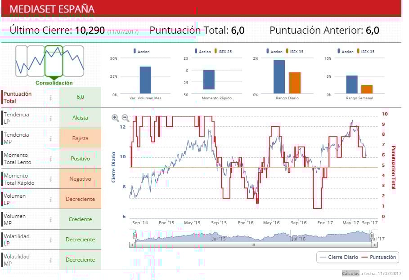Toggle Puntuación series in legend
409x280 pixels.
click(378, 257)
